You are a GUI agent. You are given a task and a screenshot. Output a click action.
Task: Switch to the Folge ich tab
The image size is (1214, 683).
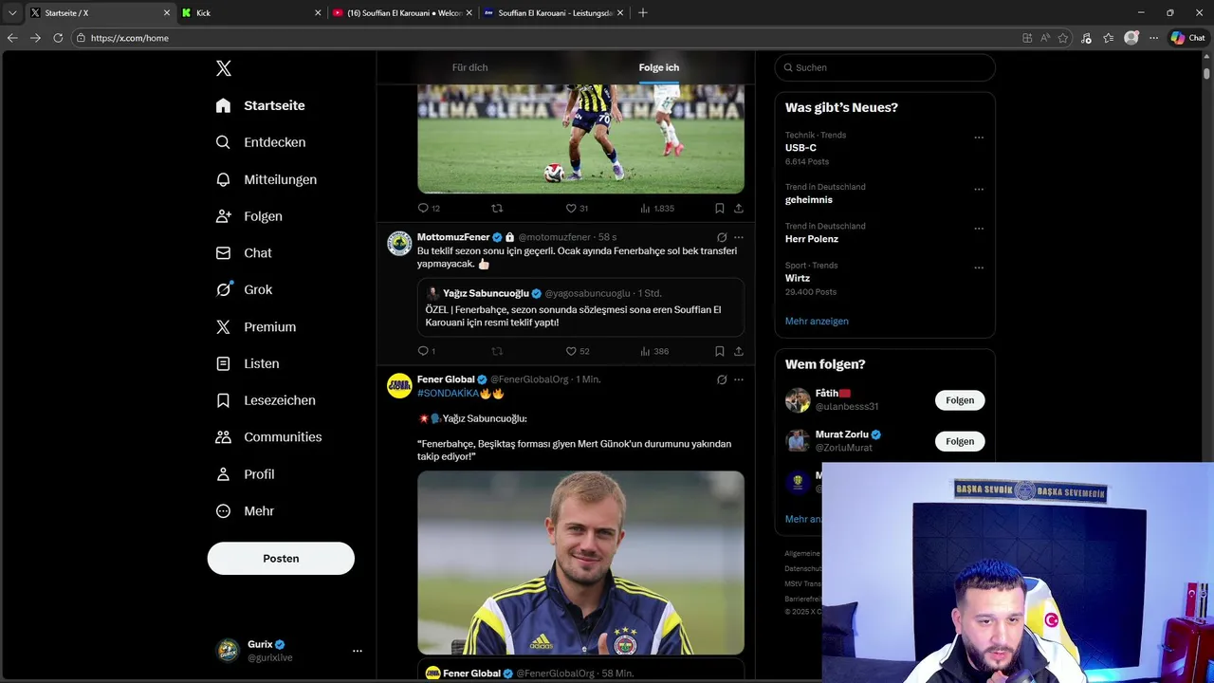(x=658, y=67)
